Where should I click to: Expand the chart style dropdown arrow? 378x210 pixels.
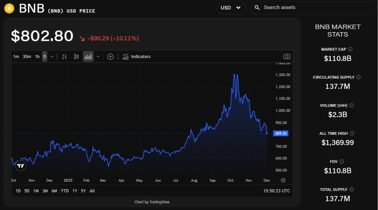click(98, 57)
